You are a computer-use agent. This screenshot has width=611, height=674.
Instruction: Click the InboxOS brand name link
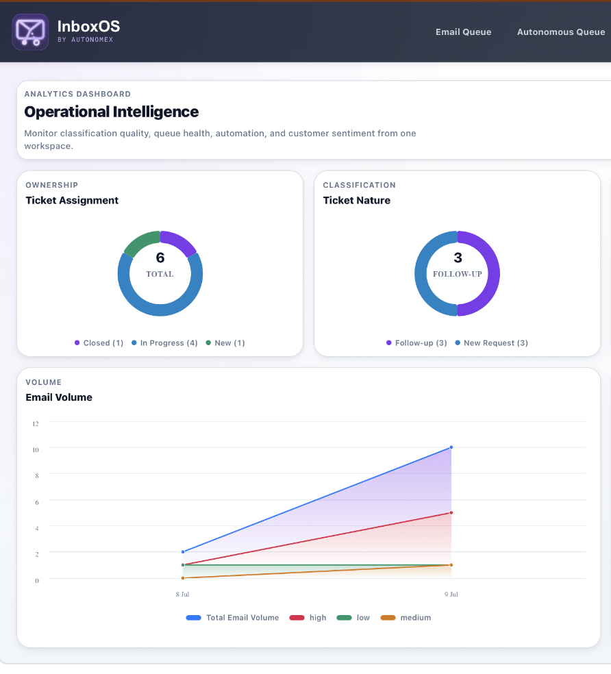point(88,26)
